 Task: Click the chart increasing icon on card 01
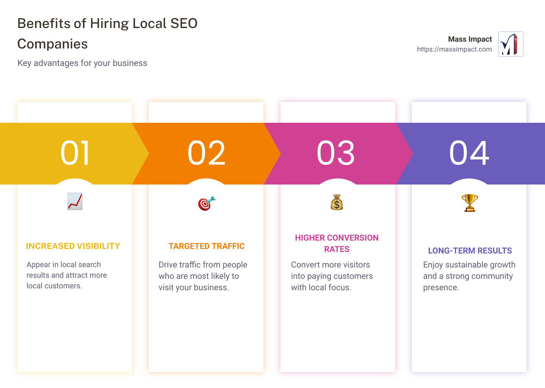click(75, 202)
